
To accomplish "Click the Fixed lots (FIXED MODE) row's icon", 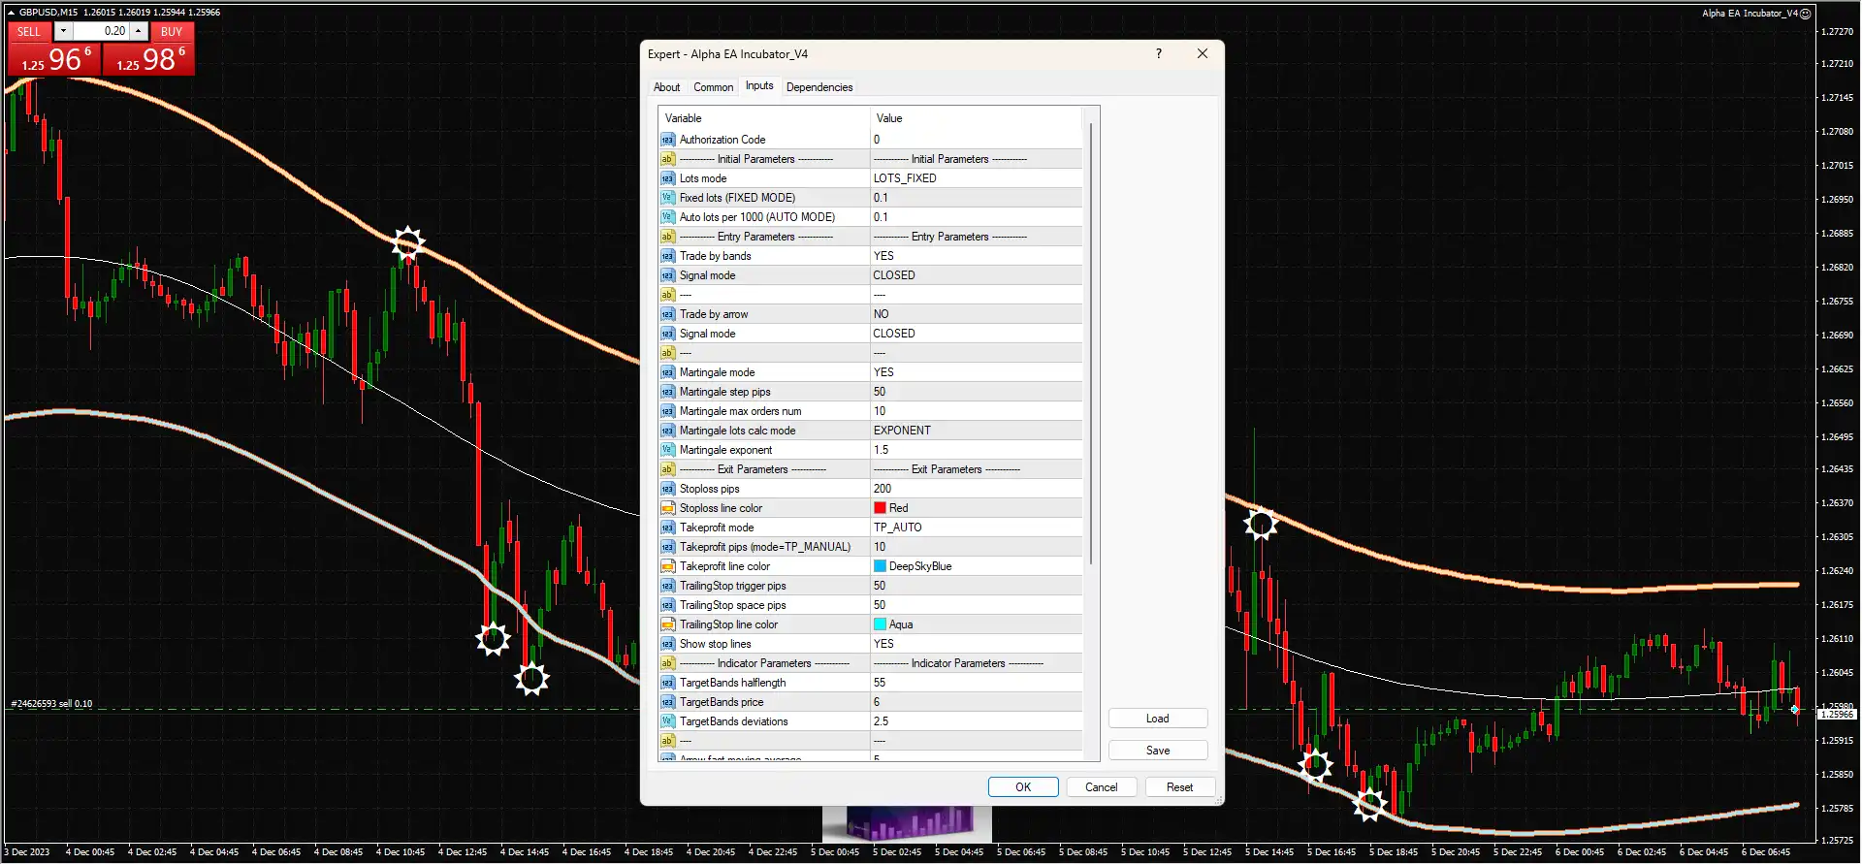I will (x=667, y=198).
